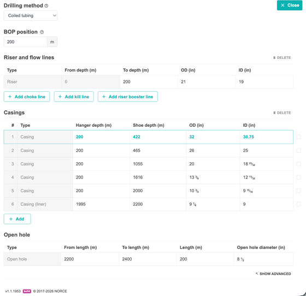Tick the checkbox for casing row 1
Viewport: 306px width, 296px height.
tap(298, 137)
